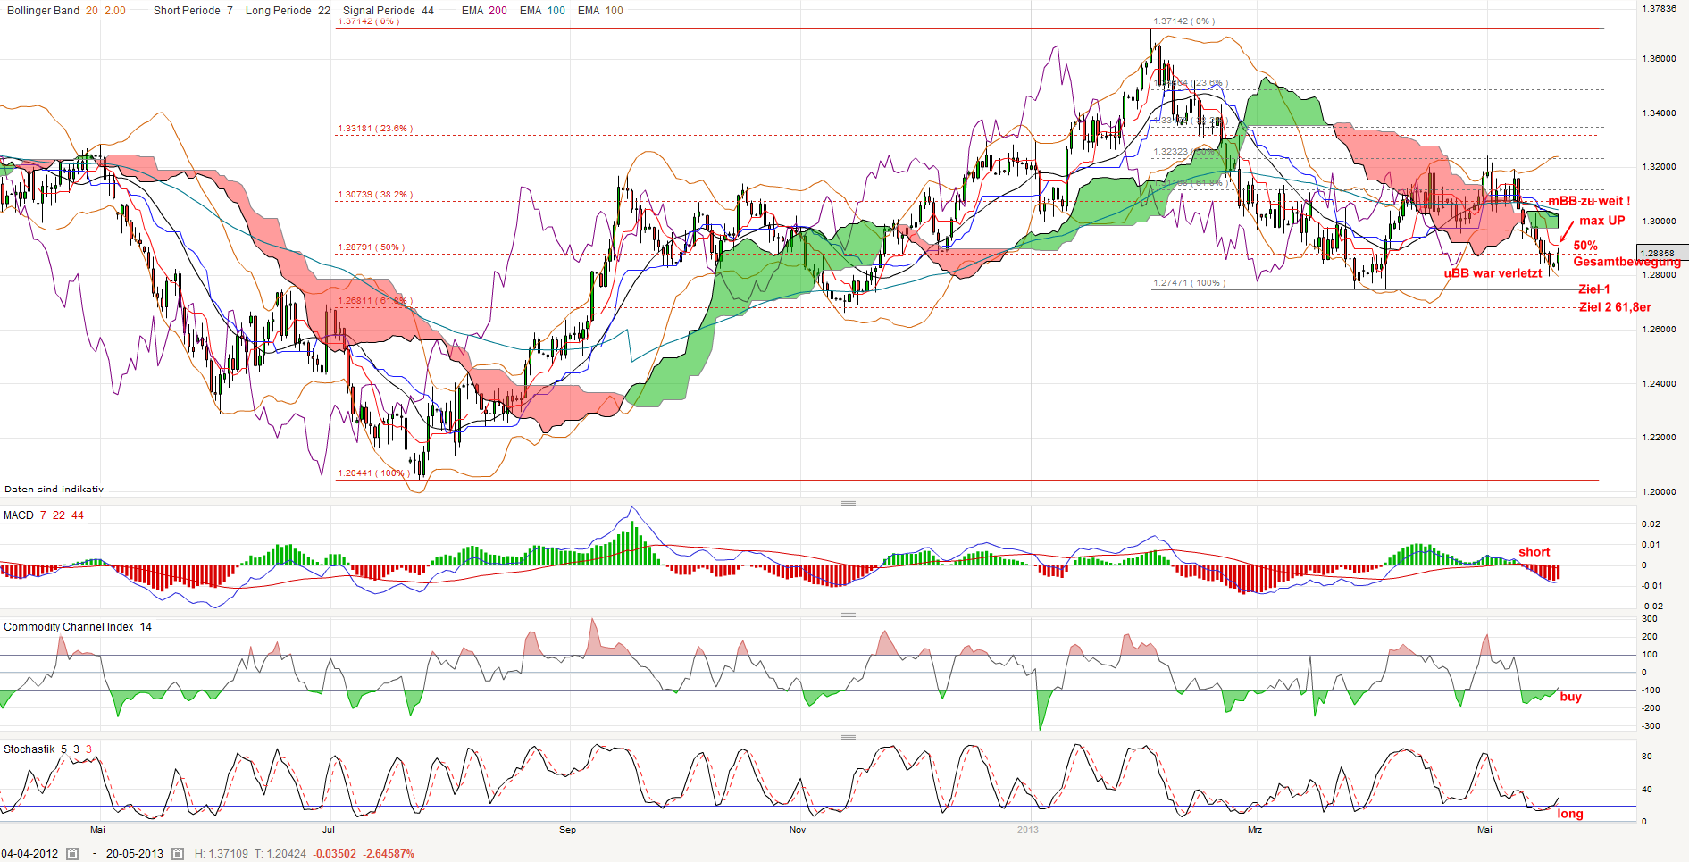Image resolution: width=1689 pixels, height=862 pixels.
Task: Open the end date calendar picker icon
Action: pyautogui.click(x=178, y=854)
